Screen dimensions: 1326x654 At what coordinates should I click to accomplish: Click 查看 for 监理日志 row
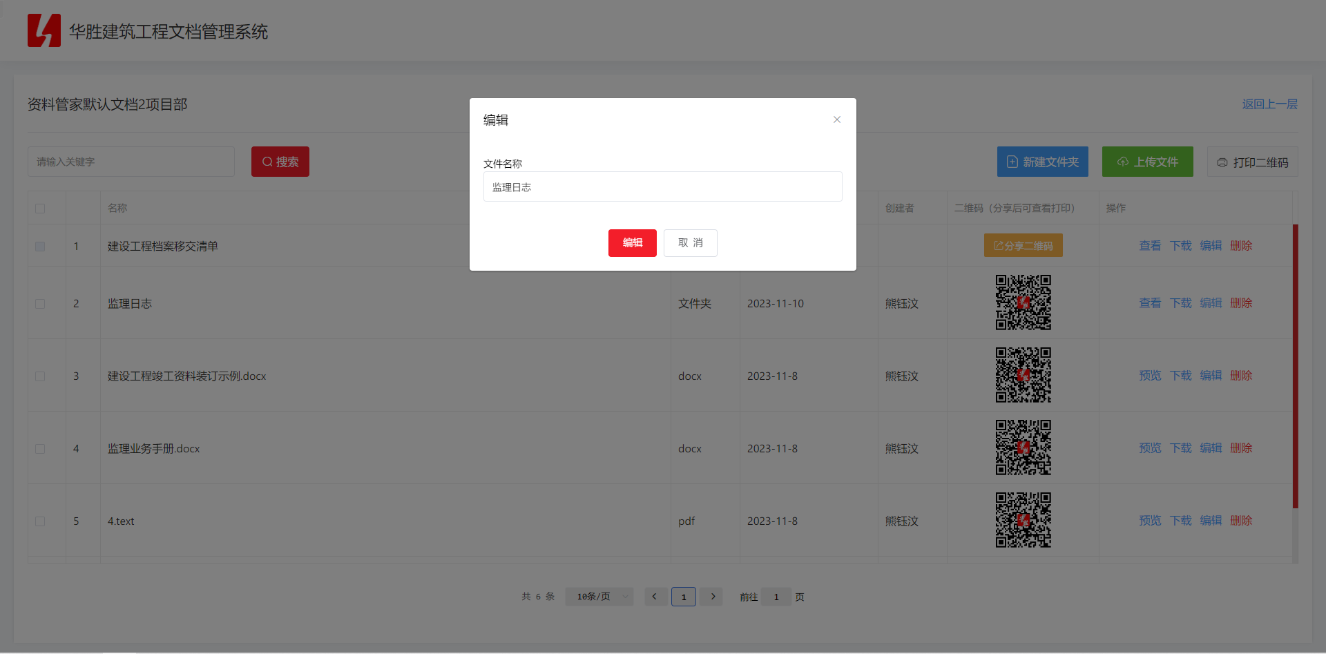(1150, 302)
